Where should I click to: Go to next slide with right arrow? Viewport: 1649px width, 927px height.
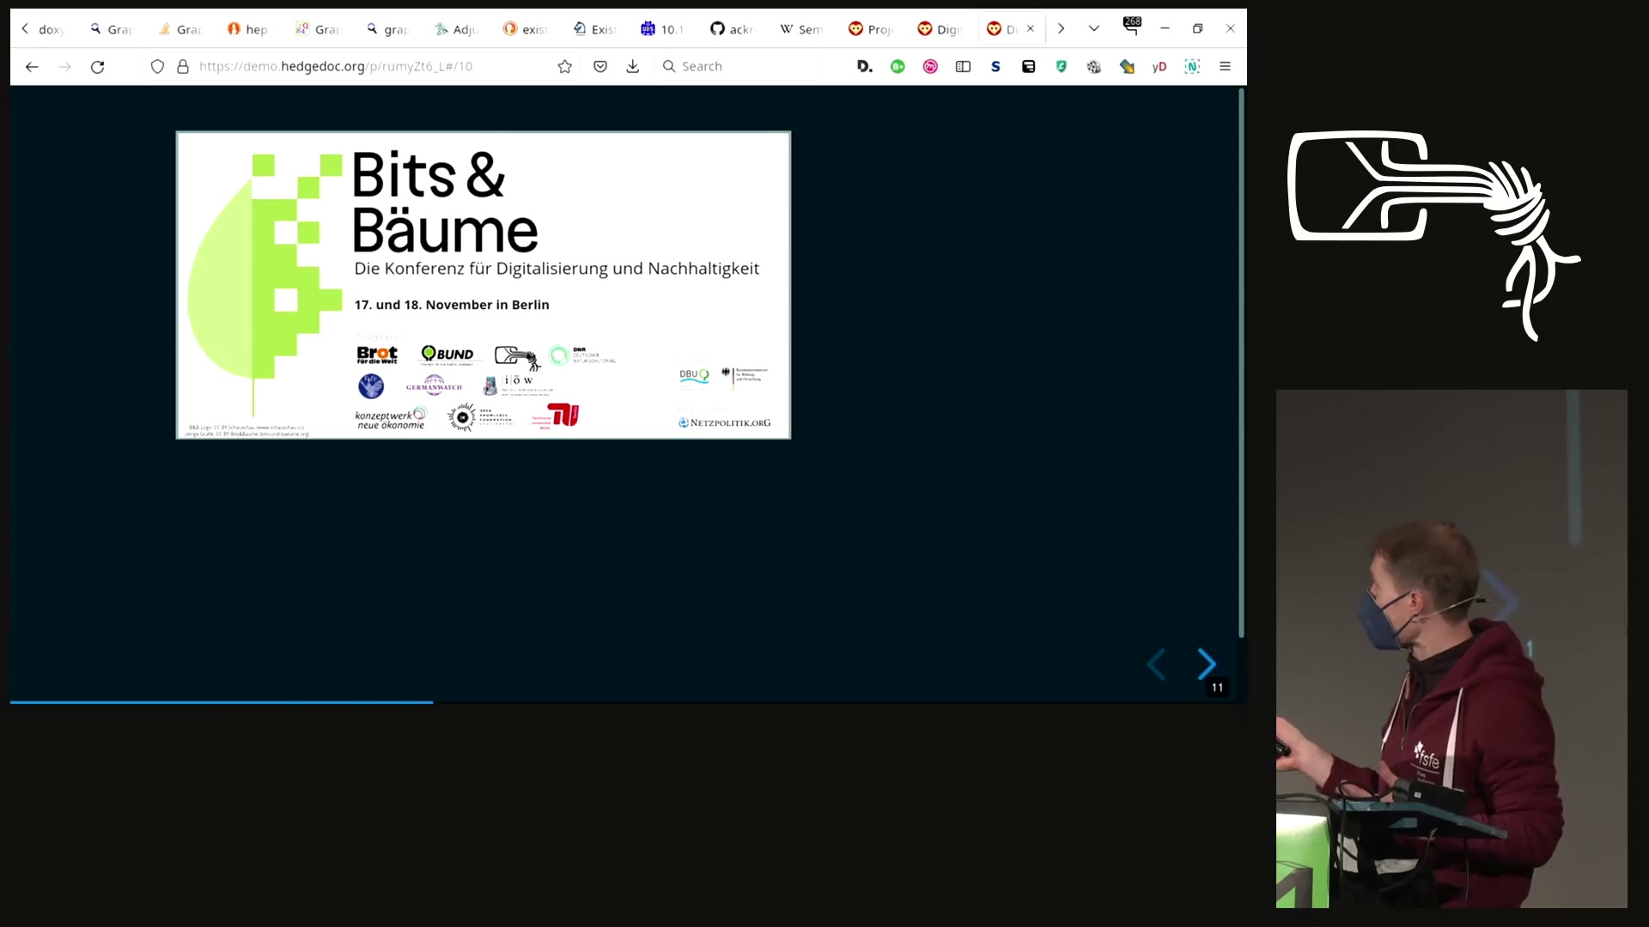1207,663
